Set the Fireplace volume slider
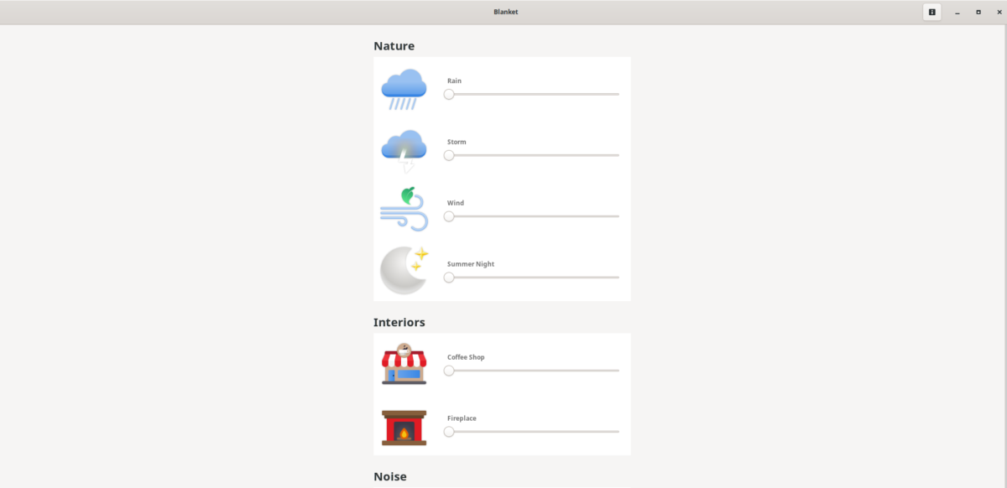 [531, 432]
